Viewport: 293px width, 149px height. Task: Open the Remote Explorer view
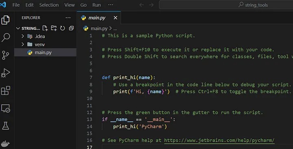tap(5, 108)
